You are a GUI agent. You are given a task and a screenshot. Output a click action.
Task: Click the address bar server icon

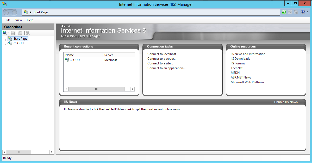26,12
